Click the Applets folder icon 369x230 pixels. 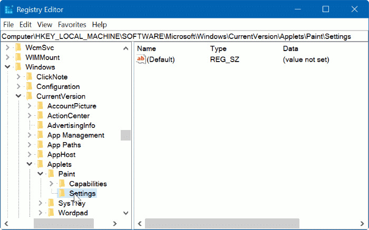click(x=40, y=164)
